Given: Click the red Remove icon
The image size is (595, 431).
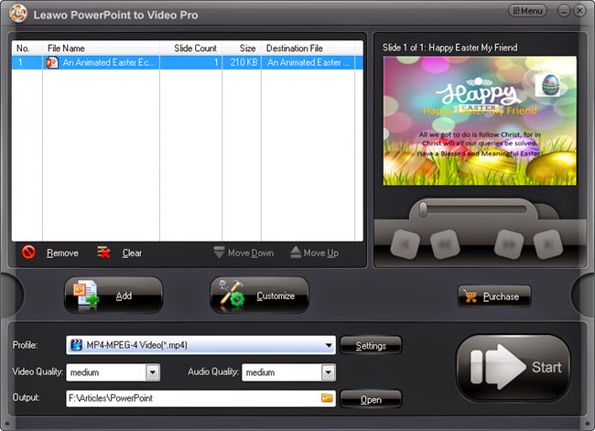Looking at the screenshot, I should pos(28,252).
